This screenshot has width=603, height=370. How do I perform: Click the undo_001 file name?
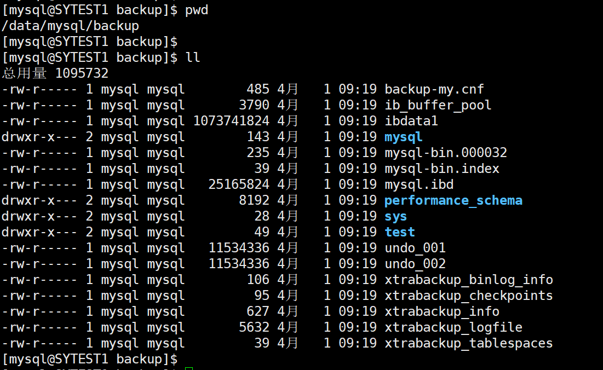click(x=415, y=248)
